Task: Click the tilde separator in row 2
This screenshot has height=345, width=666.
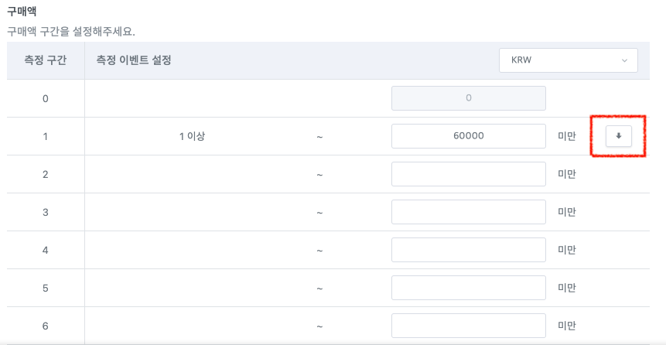Action: (x=319, y=175)
